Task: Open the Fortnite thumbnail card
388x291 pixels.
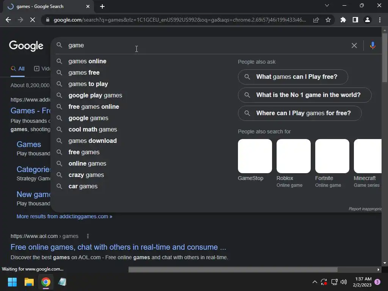Action: point(332,156)
